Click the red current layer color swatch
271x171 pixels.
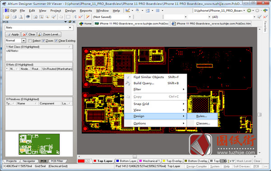(81, 161)
